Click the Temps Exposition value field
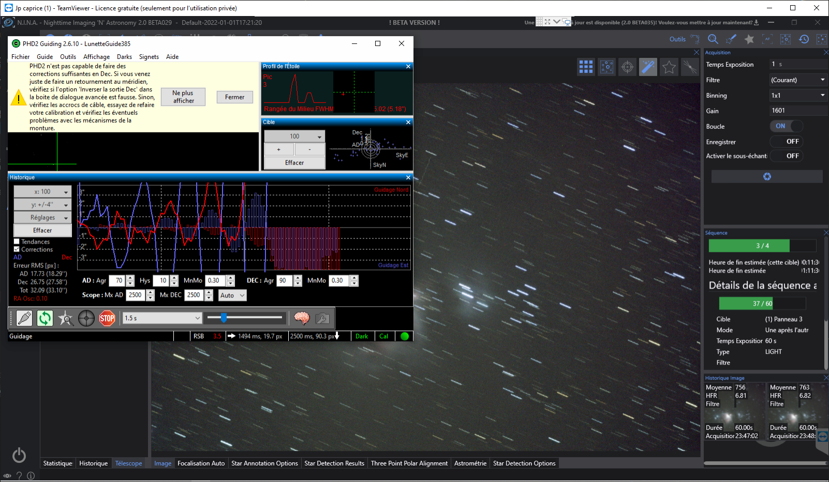 (x=798, y=64)
